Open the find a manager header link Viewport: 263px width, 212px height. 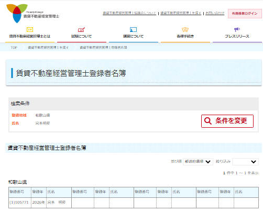click(x=181, y=13)
